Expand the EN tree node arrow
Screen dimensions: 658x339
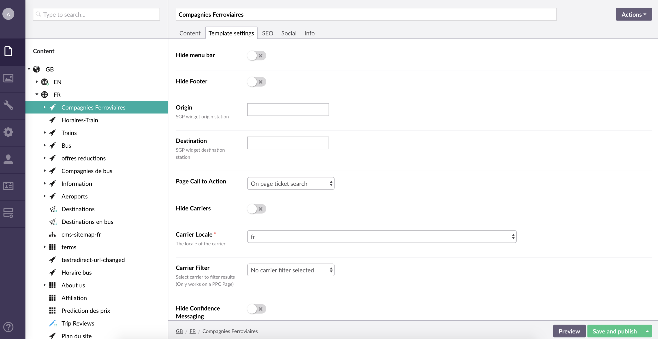(x=37, y=82)
